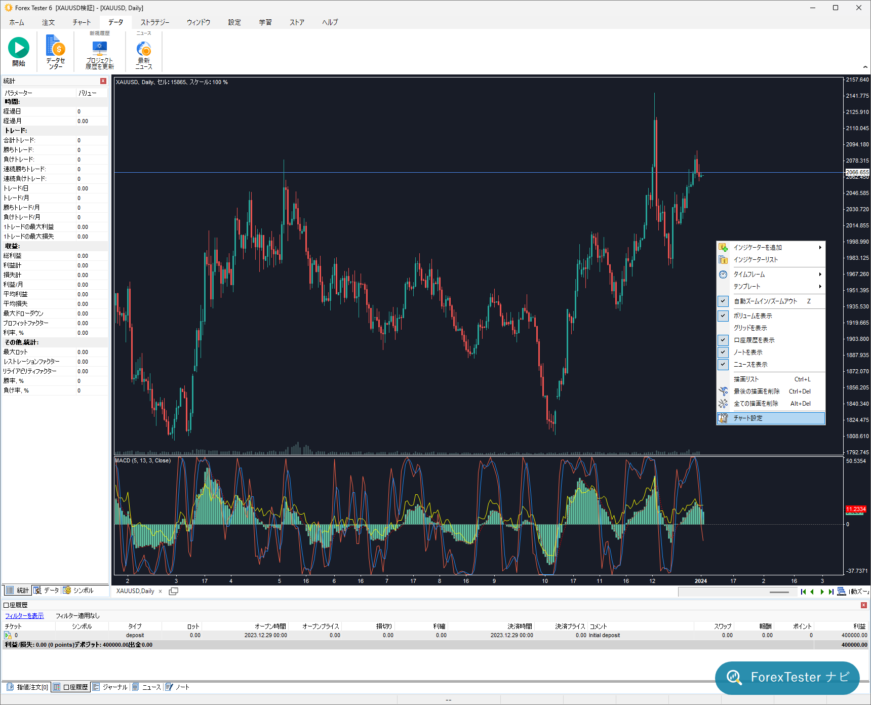Step chart back with the left arrow
The image size is (871, 705).
[x=812, y=592]
